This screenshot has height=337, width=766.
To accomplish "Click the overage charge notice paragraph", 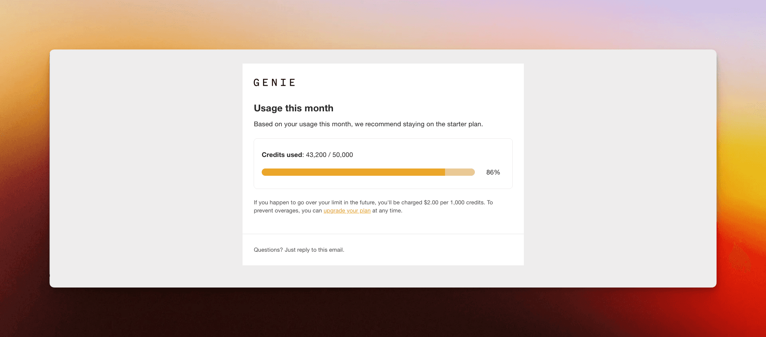I will [373, 206].
